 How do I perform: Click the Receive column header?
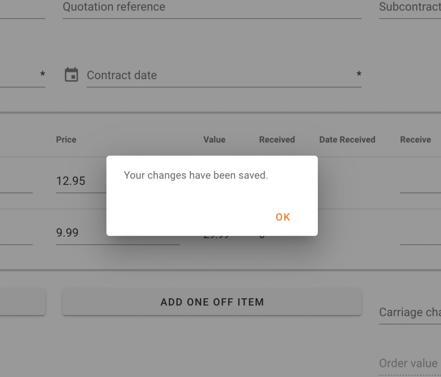click(x=416, y=140)
